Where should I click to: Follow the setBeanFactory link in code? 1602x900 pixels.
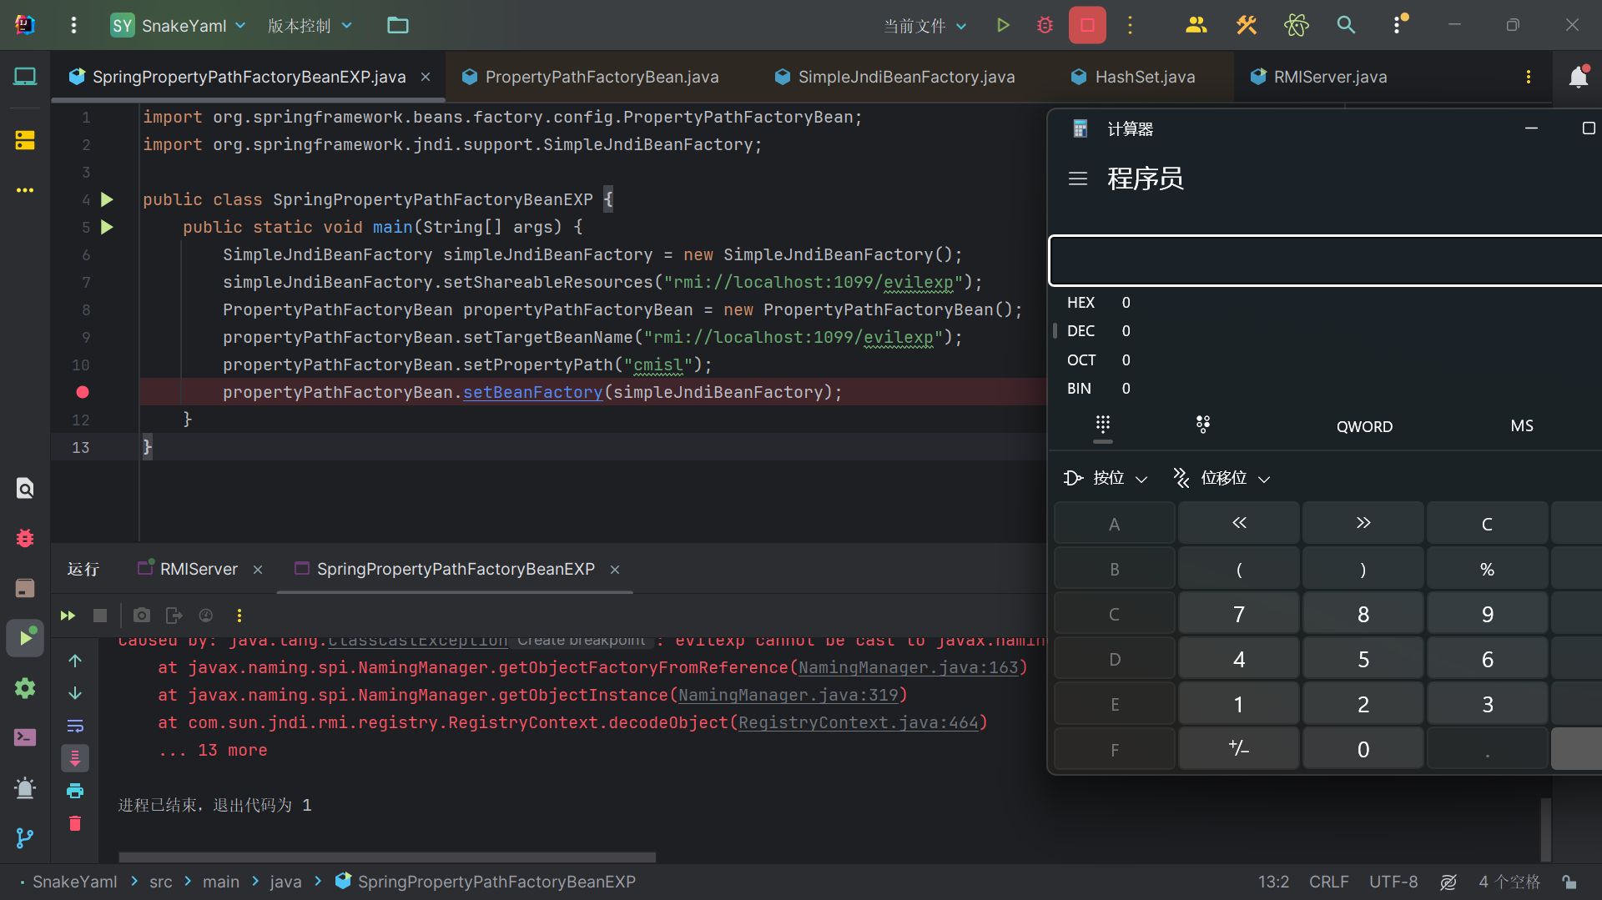[532, 392]
